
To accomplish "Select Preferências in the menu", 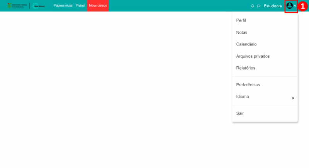I will [265, 85].
